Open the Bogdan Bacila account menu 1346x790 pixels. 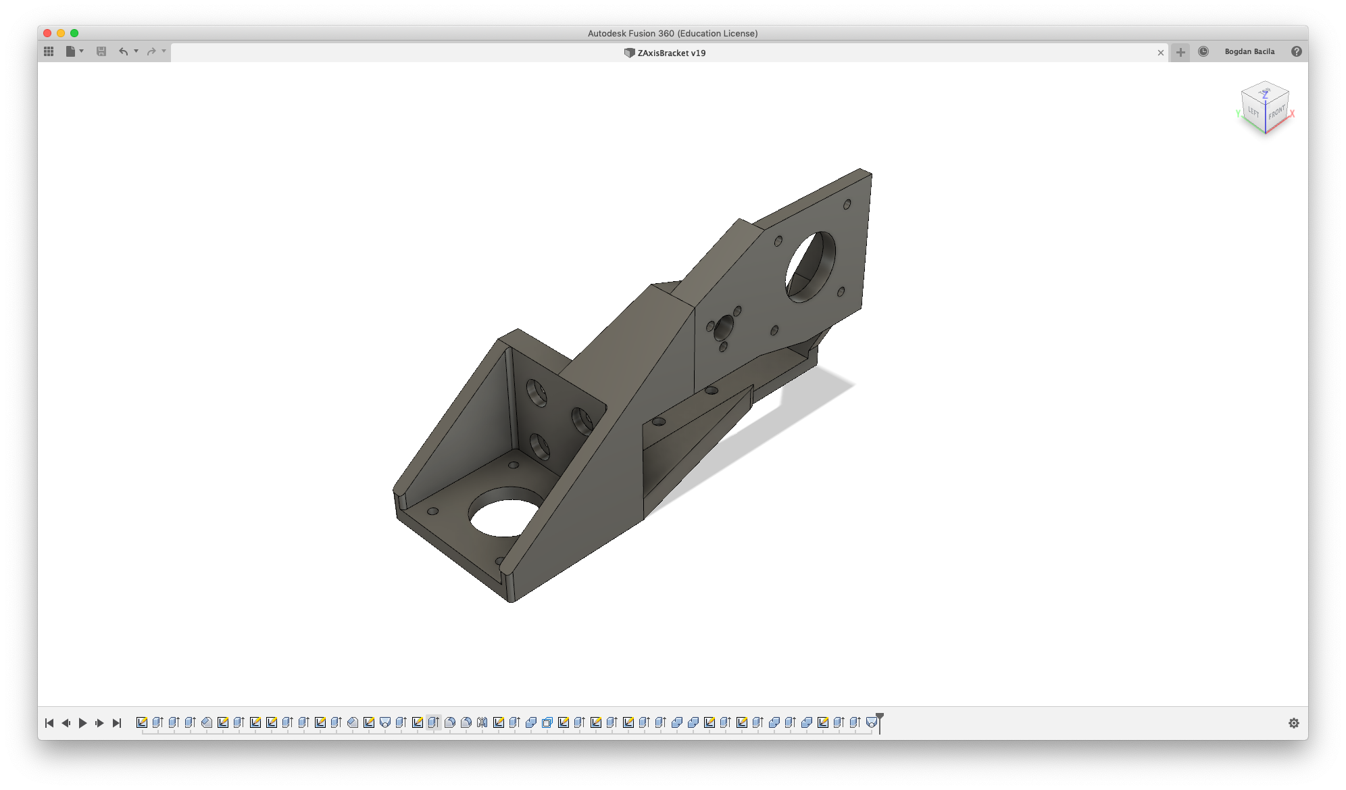(x=1249, y=51)
